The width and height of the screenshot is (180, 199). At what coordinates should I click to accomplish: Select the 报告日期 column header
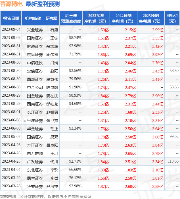(11, 18)
